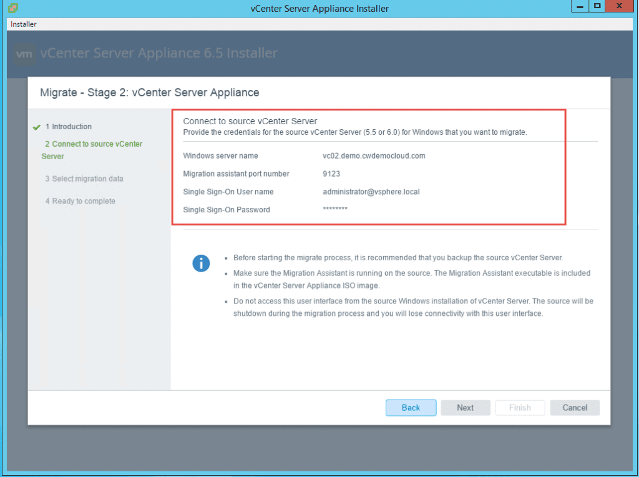Click the 'Do not access this user interface' note
The image size is (639, 477).
(x=413, y=307)
